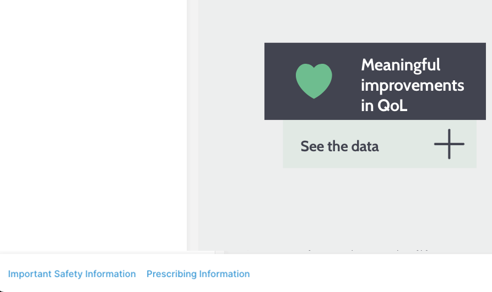Viewport: 492px width, 292px height.
Task: Open the Prescribing Information link
Action: (198, 274)
